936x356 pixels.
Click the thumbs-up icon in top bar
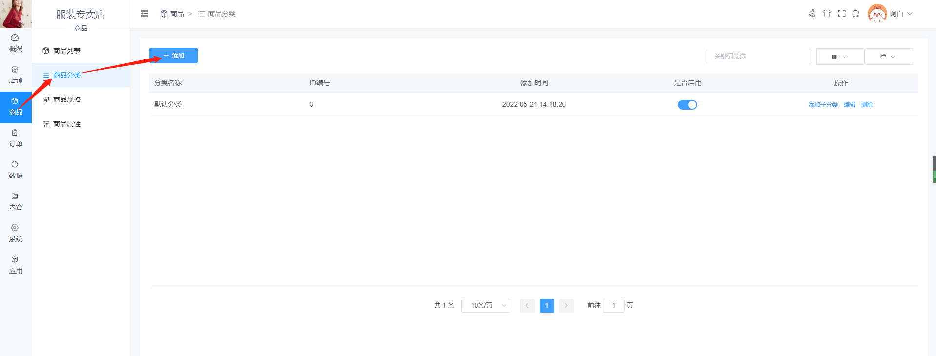(812, 14)
